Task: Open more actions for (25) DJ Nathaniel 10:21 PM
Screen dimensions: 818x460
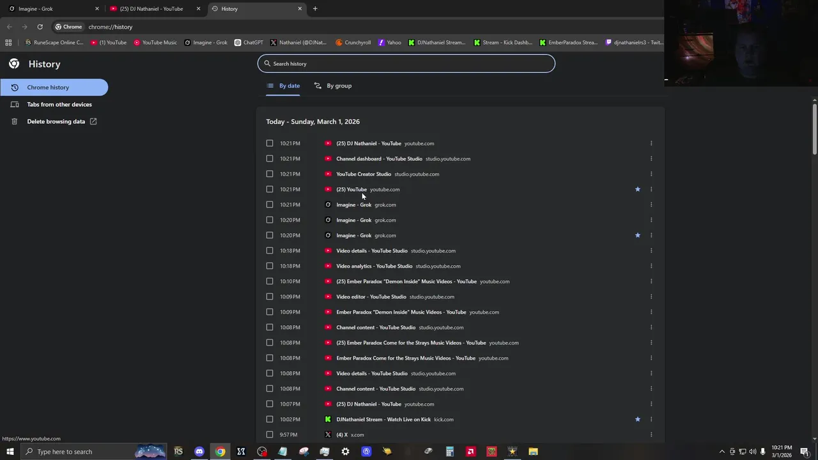Action: [651, 143]
